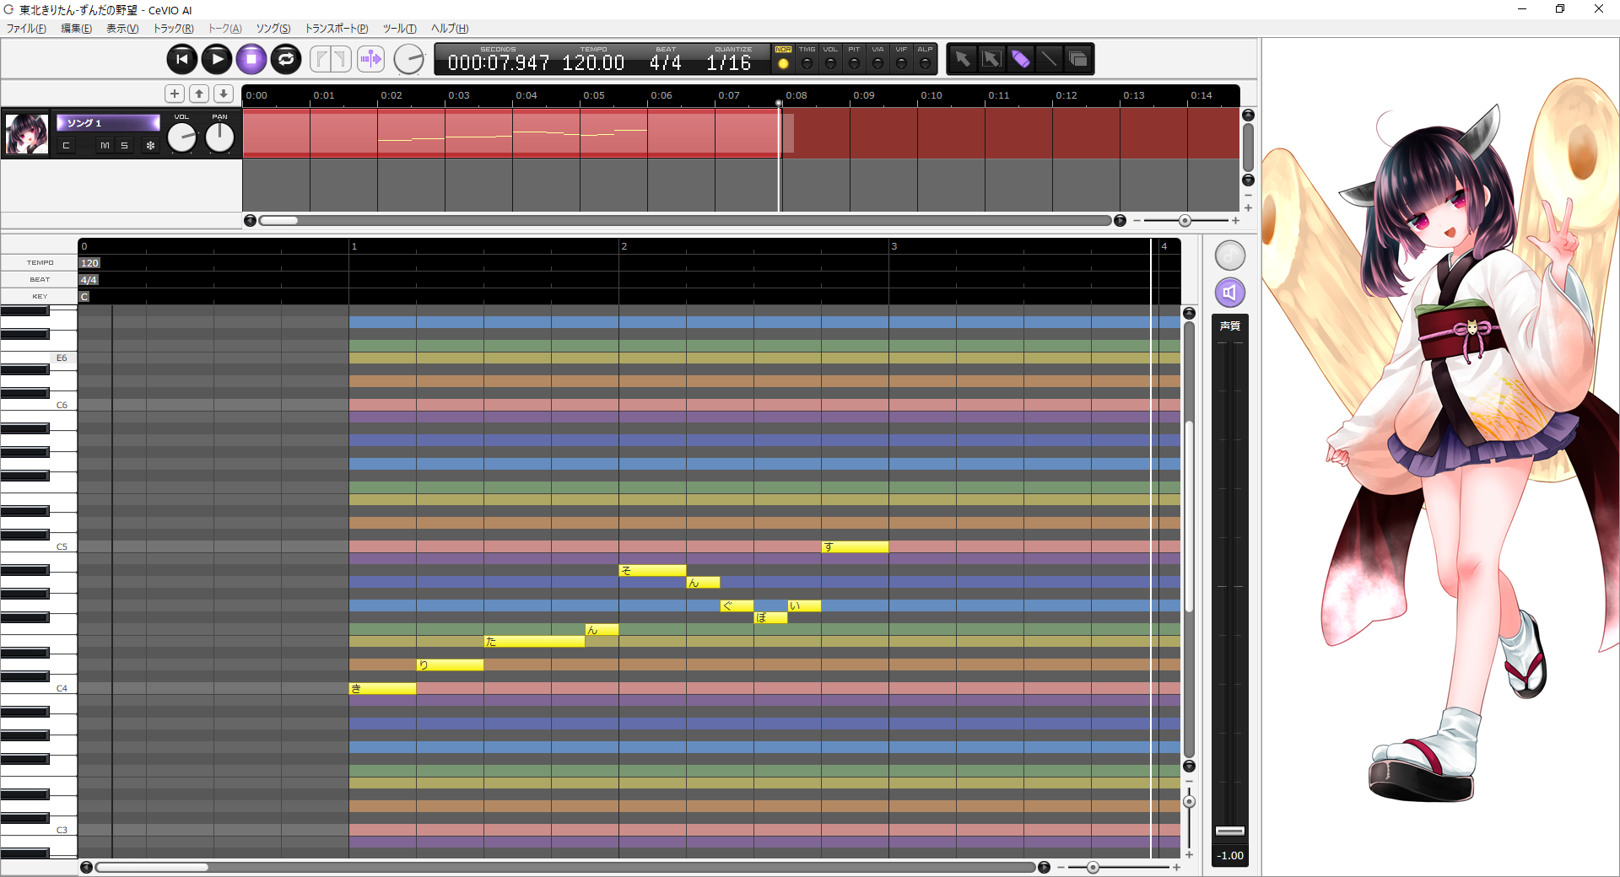The image size is (1620, 877).
Task: Add a new track with plus button
Action: click(x=175, y=94)
